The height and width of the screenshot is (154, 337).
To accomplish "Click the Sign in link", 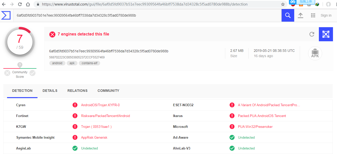I will pos(326,15).
